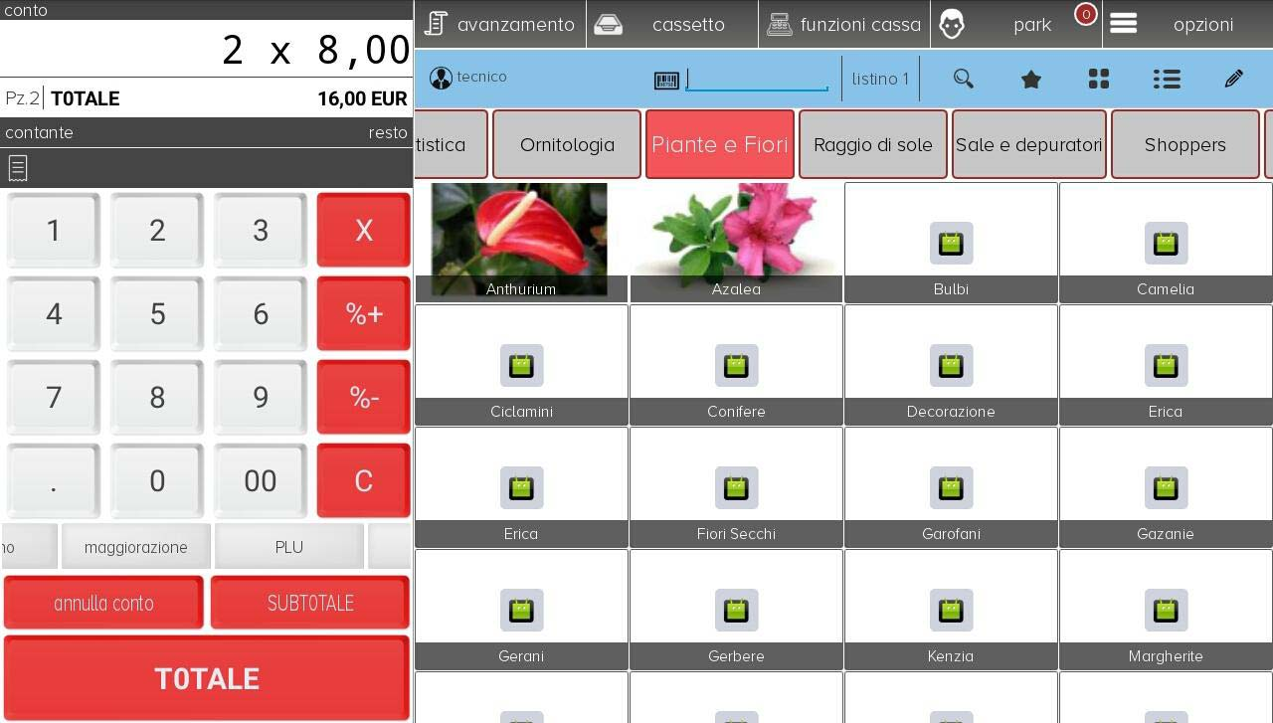Click the parked bills counter badge

click(1085, 14)
